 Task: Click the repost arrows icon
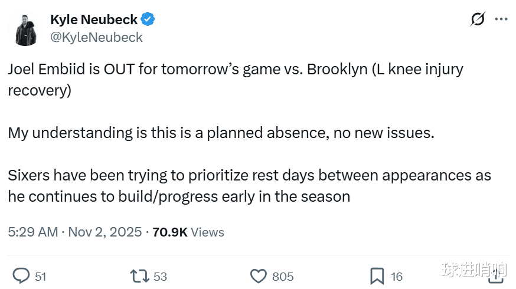click(x=139, y=275)
